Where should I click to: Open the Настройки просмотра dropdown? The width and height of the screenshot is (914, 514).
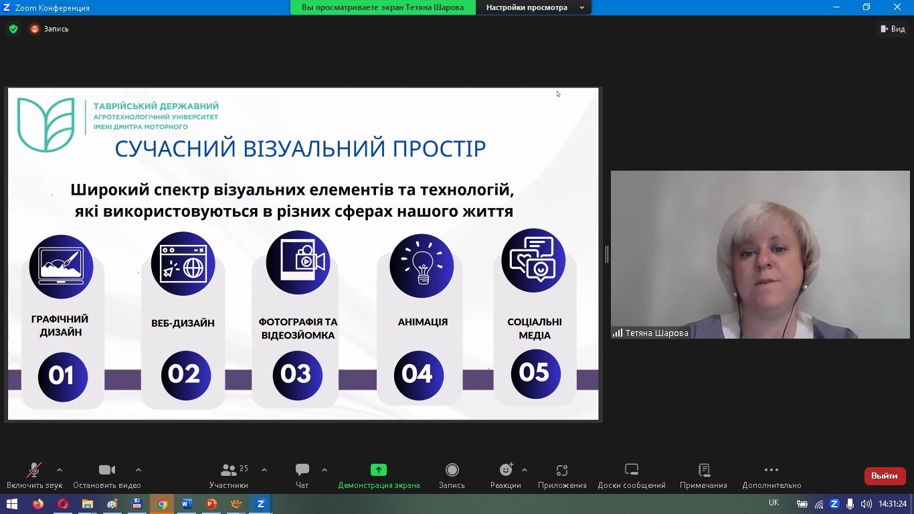point(534,7)
